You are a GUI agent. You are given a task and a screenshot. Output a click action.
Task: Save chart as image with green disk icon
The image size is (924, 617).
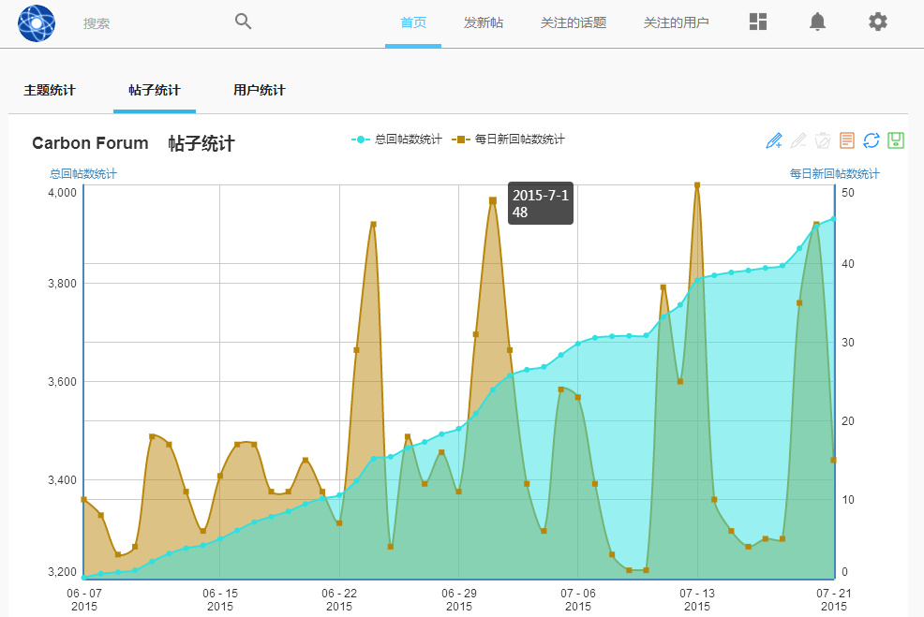tap(896, 140)
